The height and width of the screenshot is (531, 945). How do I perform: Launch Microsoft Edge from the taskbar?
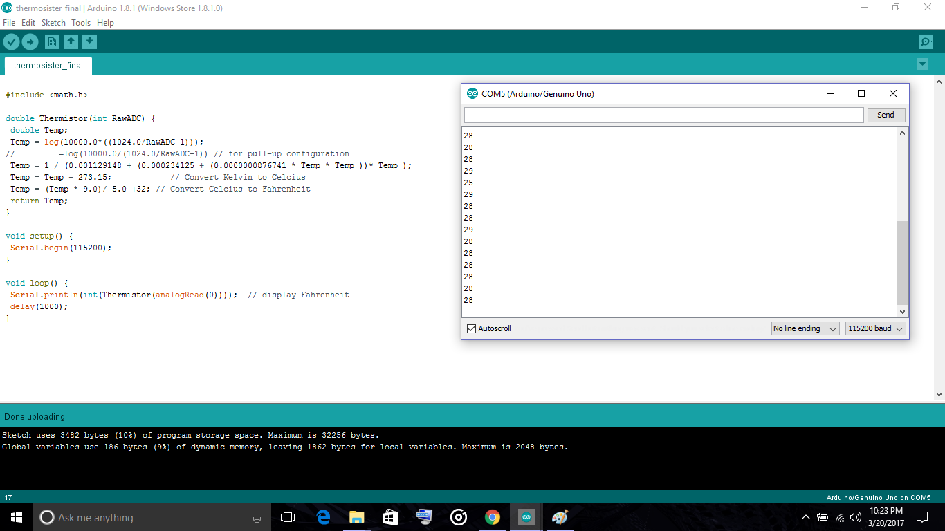323,517
